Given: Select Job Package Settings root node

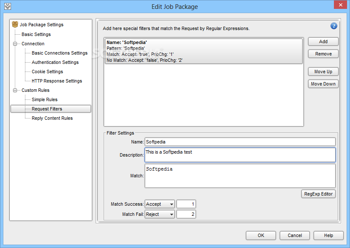Looking at the screenshot, I should coord(41,25).
